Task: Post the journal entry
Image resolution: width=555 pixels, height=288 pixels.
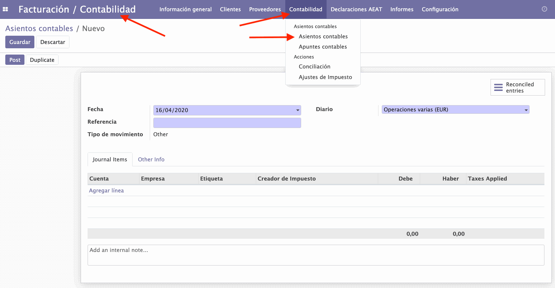Action: tap(15, 60)
